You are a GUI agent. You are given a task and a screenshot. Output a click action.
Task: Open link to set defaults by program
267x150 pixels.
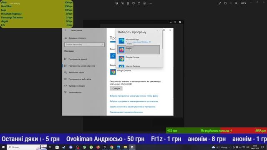133,107
